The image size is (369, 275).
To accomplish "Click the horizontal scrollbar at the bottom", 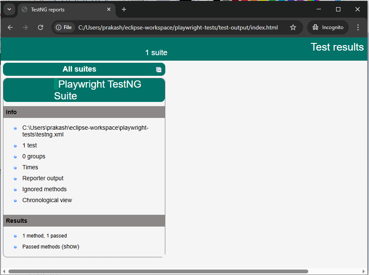I will (x=158, y=271).
